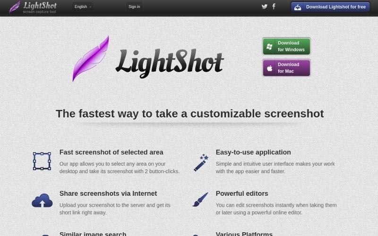Select 'Easy-to-use application' heading
This screenshot has height=236, width=378.
[x=253, y=152]
